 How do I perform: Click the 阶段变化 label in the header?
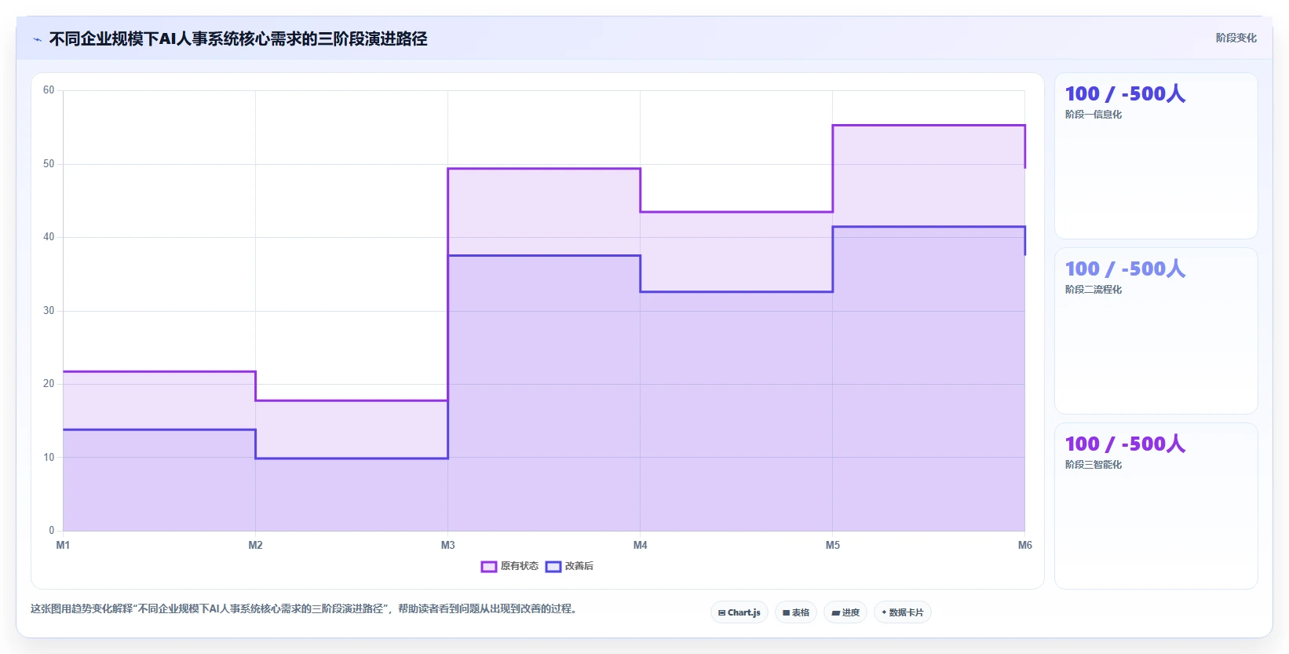[x=1236, y=38]
